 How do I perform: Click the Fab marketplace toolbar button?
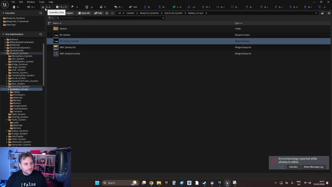coord(98,13)
